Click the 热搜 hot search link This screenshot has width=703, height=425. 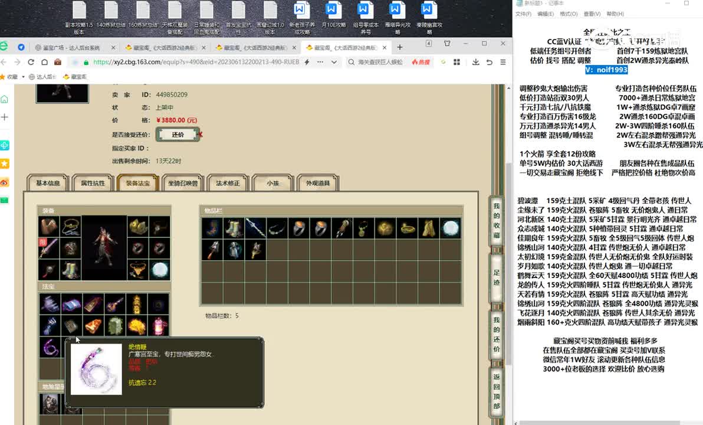pos(421,62)
